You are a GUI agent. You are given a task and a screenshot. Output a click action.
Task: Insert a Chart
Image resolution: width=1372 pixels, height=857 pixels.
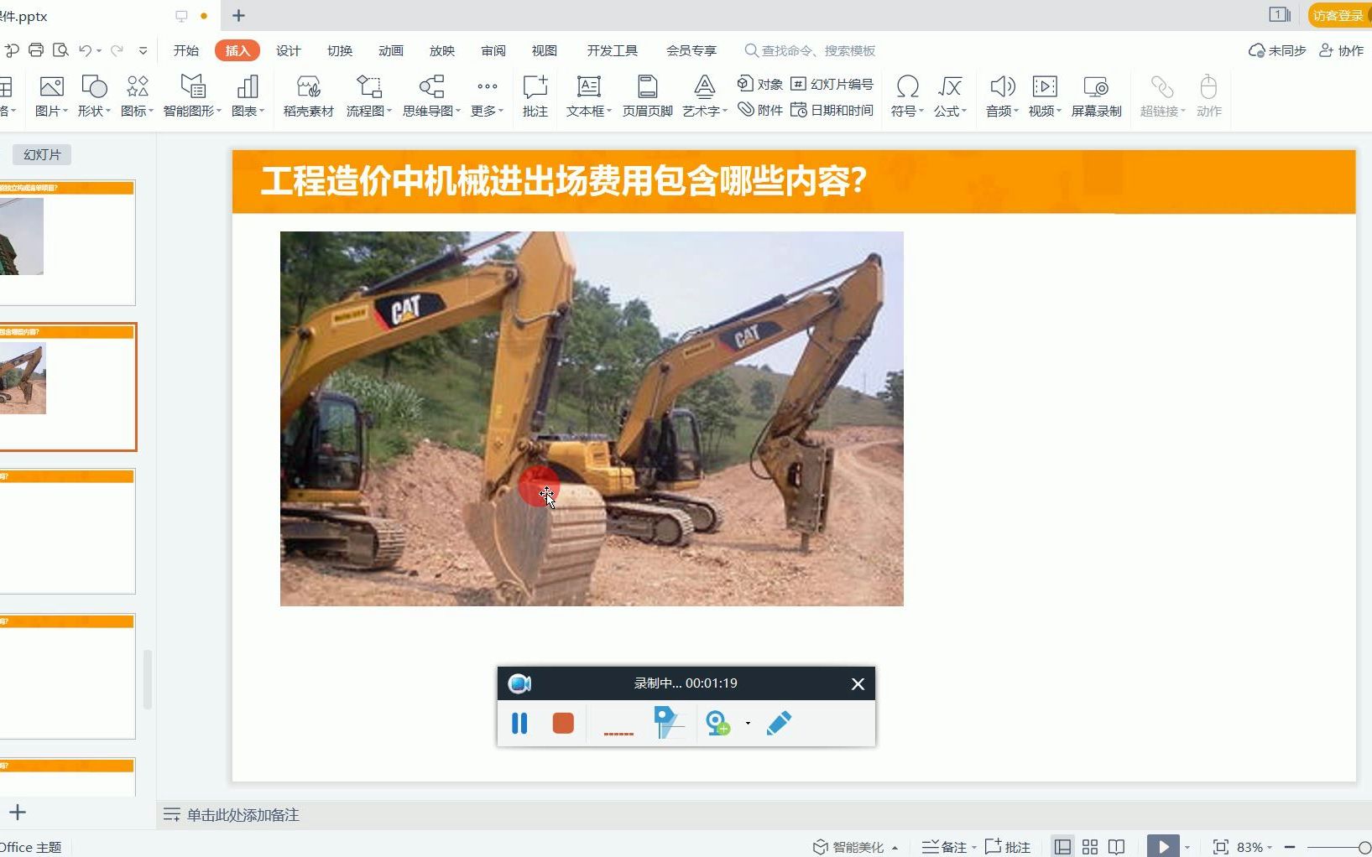(248, 96)
